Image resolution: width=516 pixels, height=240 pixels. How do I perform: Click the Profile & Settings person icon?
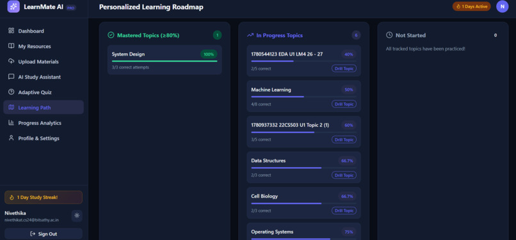[11, 138]
